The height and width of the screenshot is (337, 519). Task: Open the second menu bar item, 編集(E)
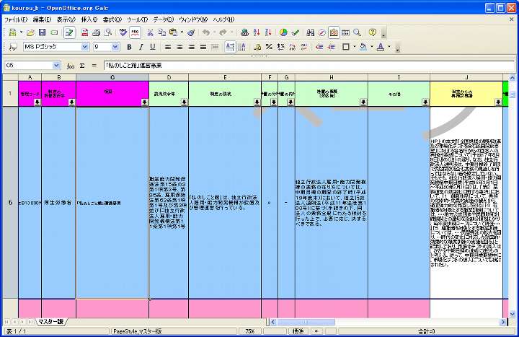tap(42, 19)
